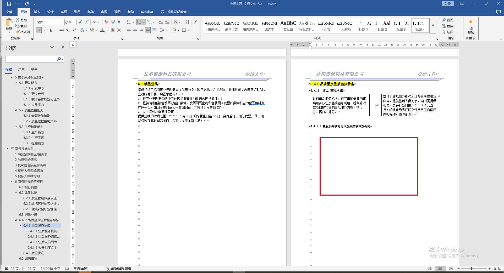Toggle Print Layout view in status bar

[x=440, y=269]
